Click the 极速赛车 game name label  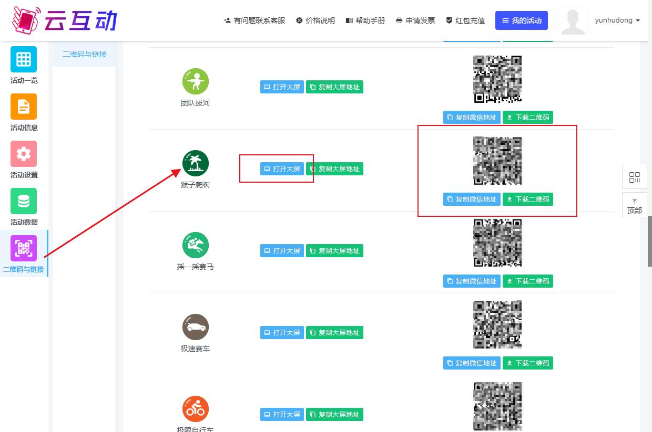pyautogui.click(x=196, y=349)
